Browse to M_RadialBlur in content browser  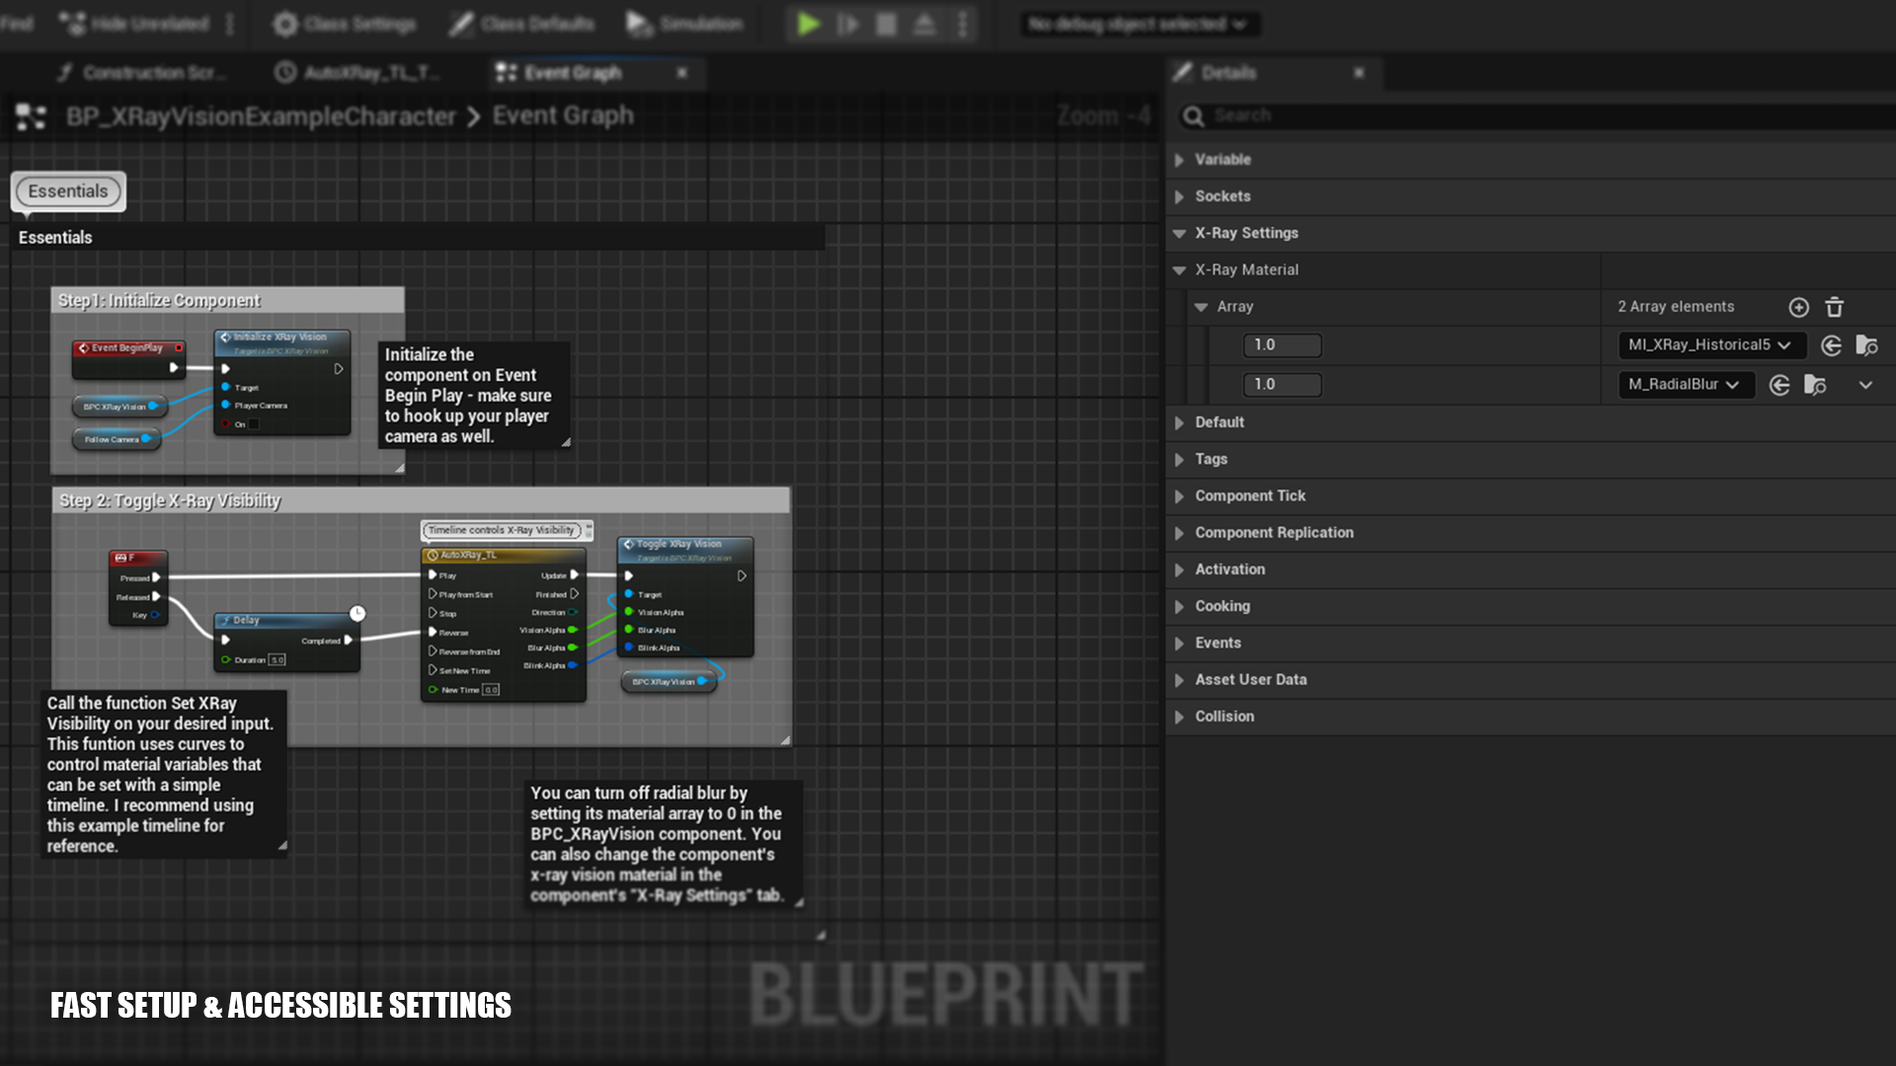[1815, 385]
